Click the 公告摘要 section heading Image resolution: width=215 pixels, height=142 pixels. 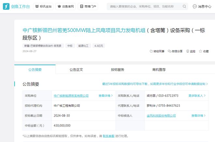pos(31,84)
